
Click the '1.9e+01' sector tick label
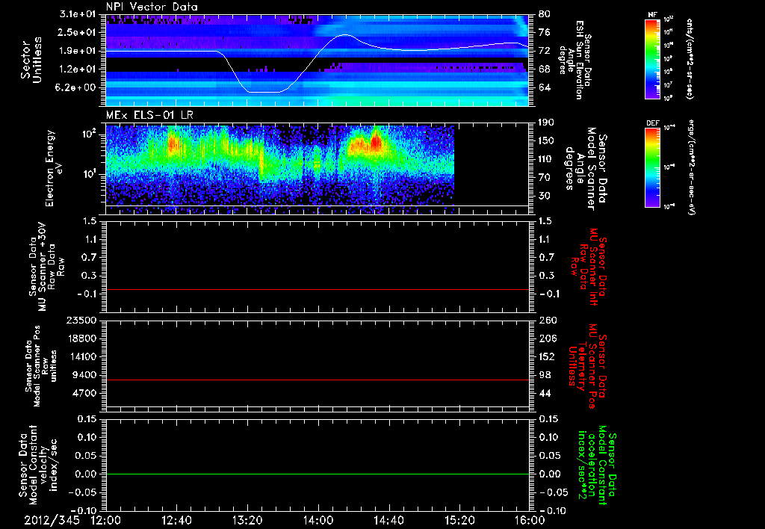(x=78, y=51)
